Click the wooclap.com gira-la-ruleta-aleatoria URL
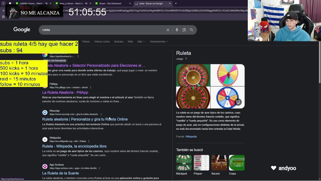The height and width of the screenshot is (181, 321). point(74,114)
